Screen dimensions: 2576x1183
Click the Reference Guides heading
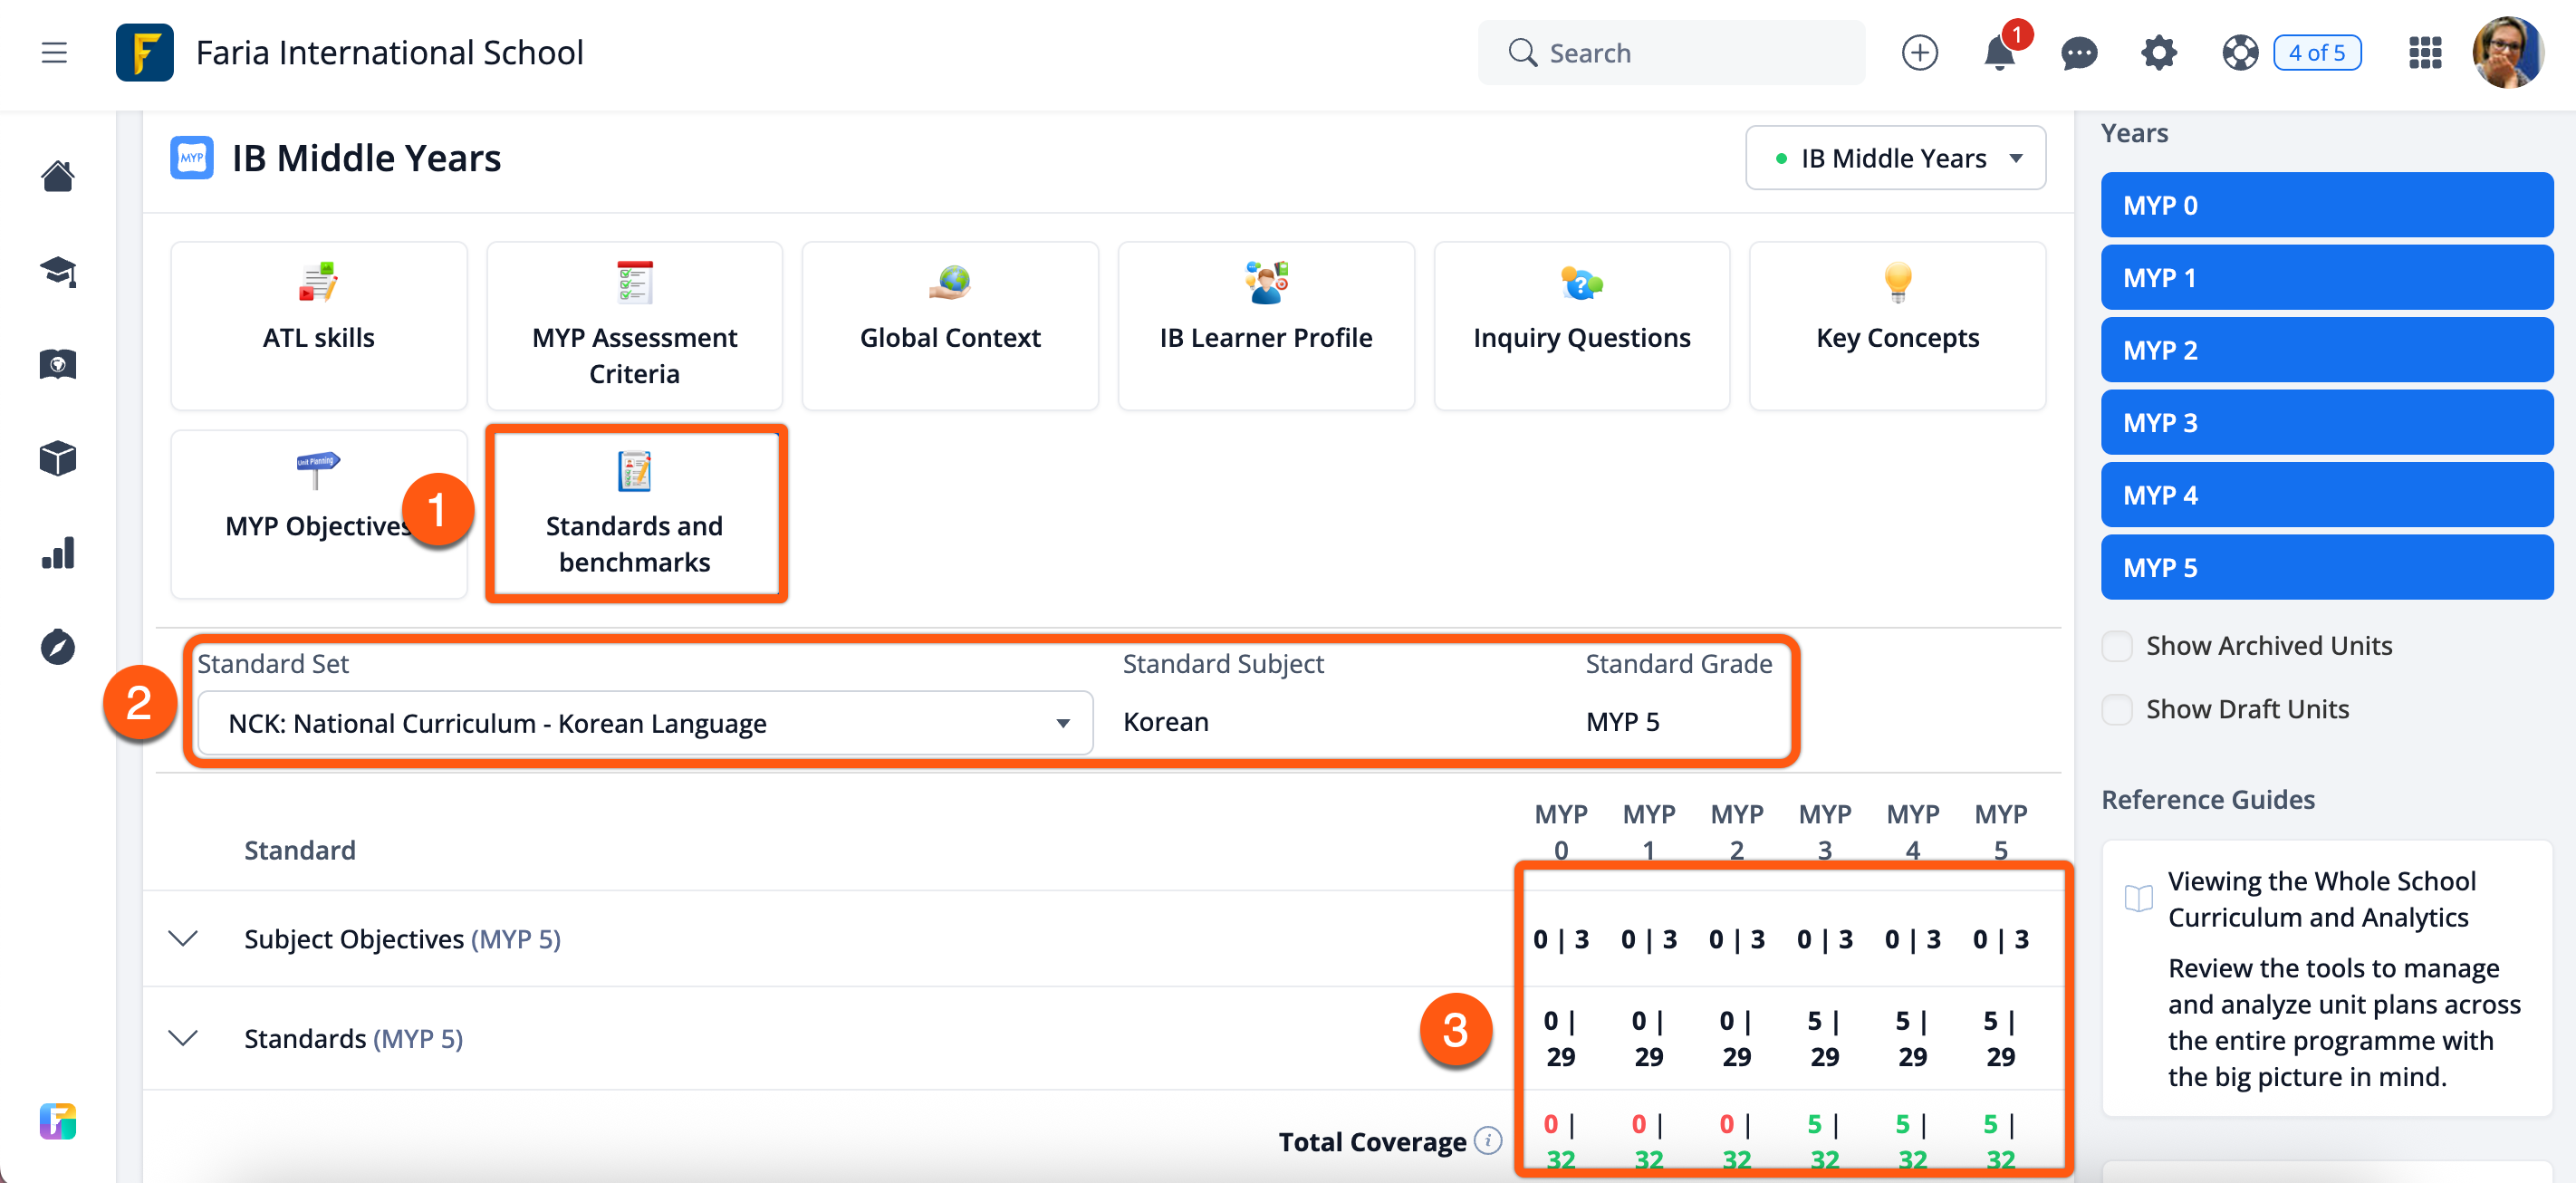coord(2207,799)
